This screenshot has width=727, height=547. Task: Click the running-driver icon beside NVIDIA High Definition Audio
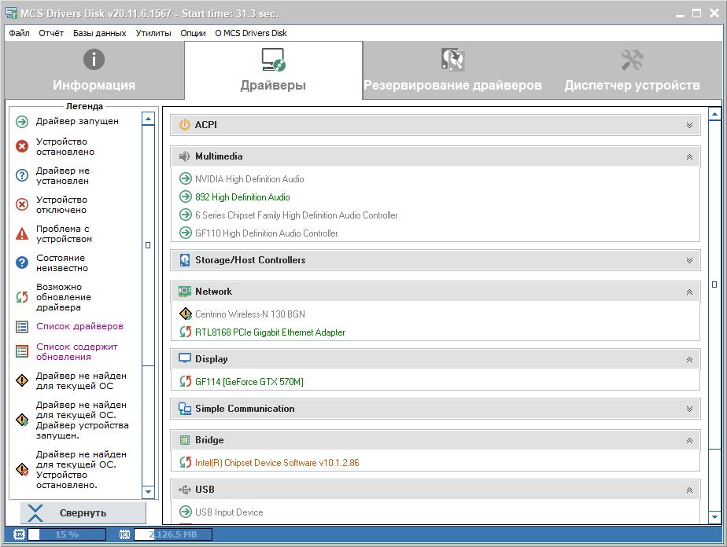(186, 179)
